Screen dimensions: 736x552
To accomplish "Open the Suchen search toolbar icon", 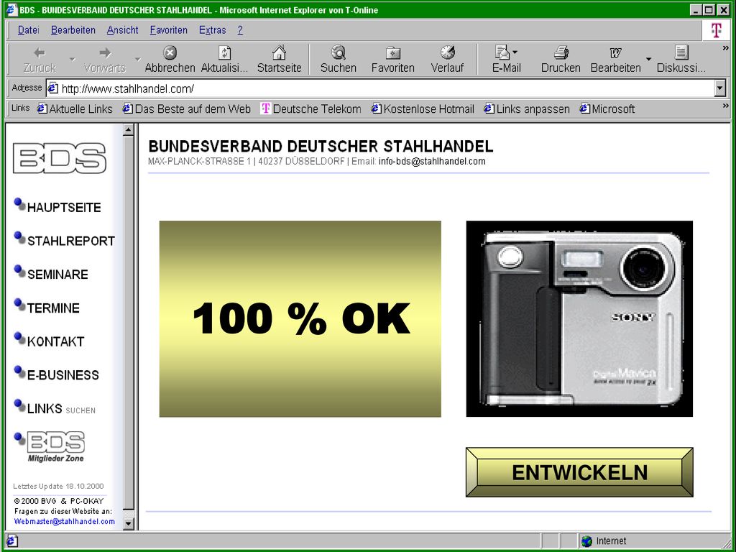I will click(338, 52).
